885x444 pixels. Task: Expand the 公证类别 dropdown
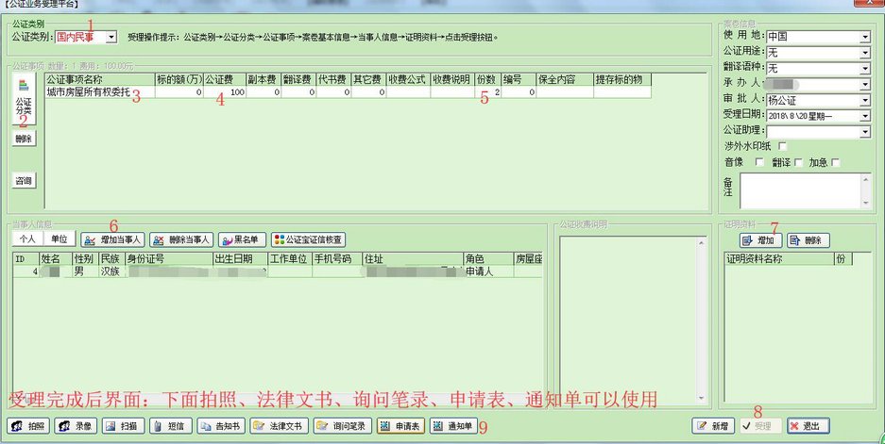[111, 38]
